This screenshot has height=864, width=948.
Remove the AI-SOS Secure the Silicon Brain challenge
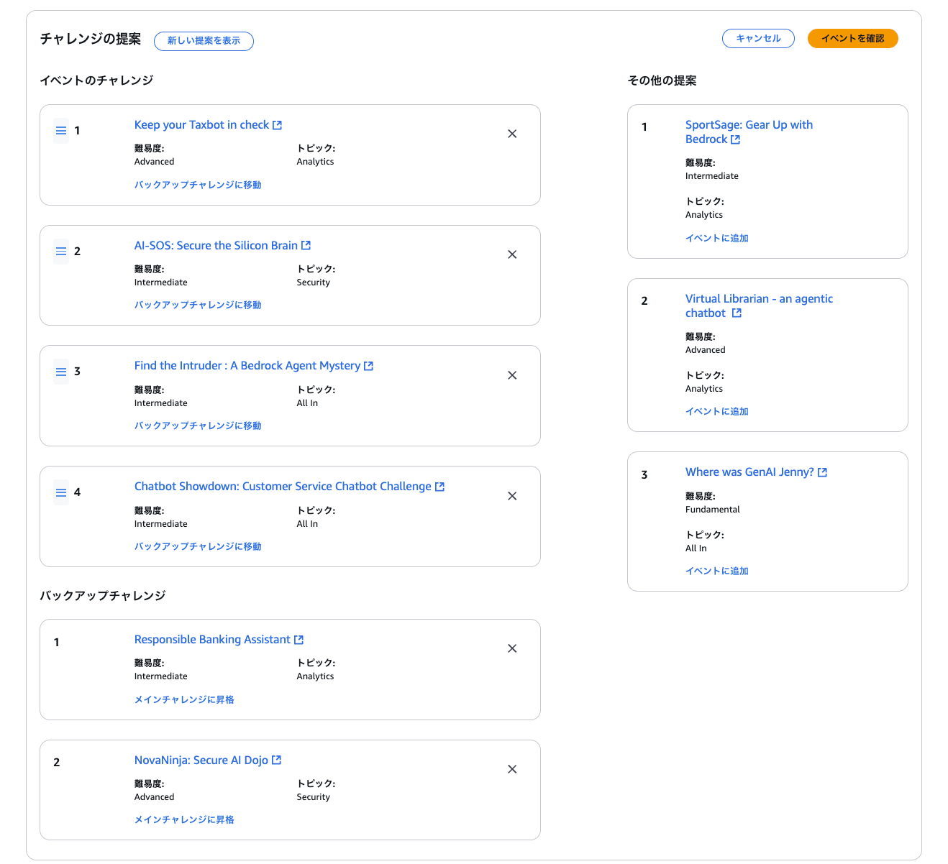pyautogui.click(x=512, y=254)
